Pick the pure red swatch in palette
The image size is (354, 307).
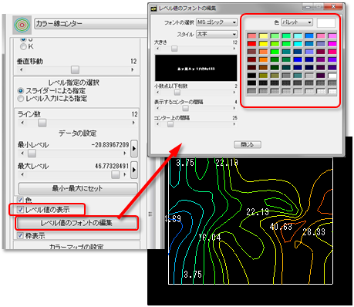click(x=251, y=44)
